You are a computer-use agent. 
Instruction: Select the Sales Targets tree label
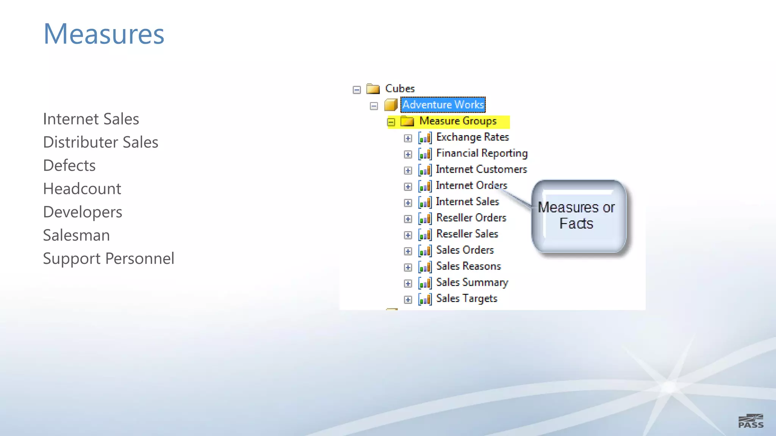point(467,299)
